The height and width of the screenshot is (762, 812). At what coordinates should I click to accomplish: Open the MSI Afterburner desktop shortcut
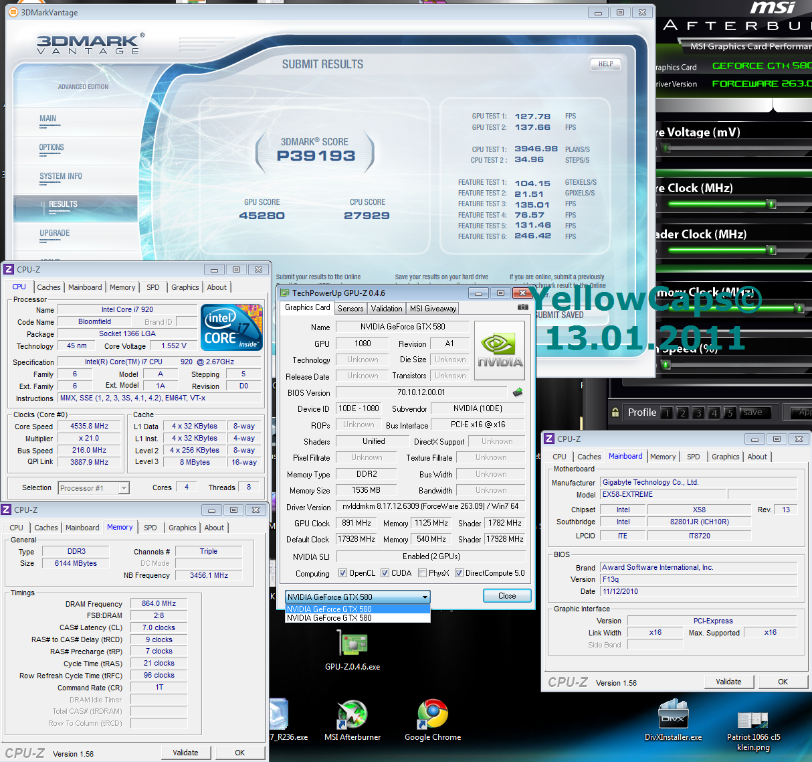tap(352, 721)
